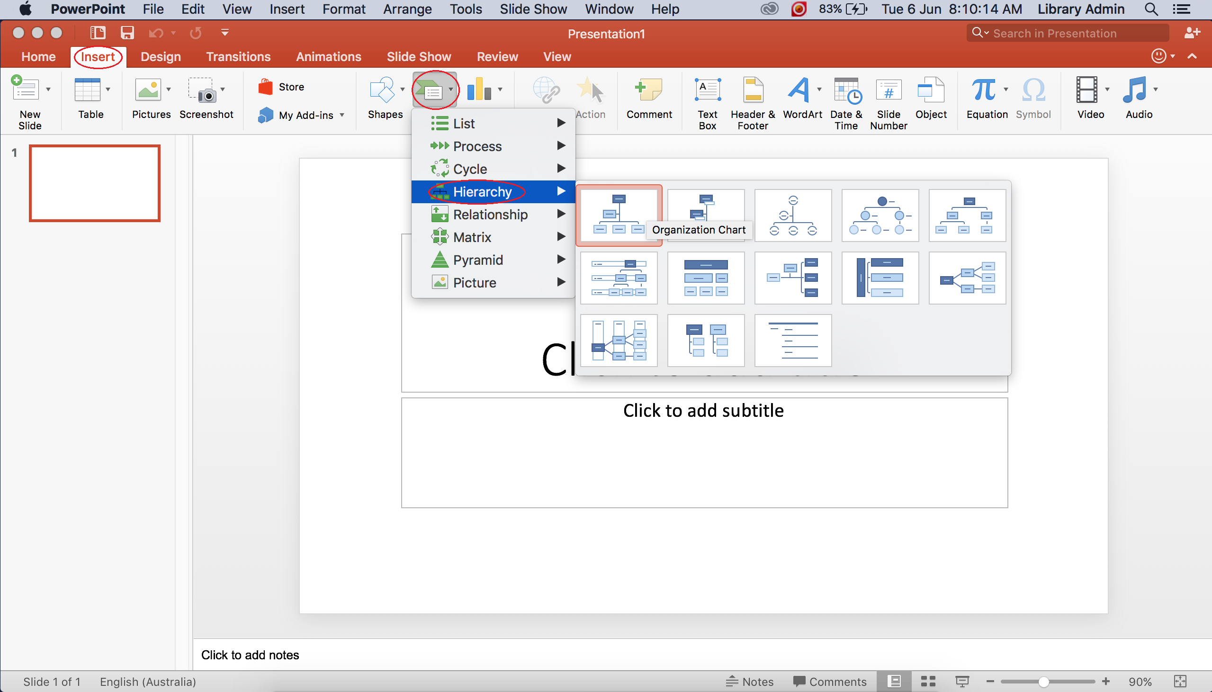Click the Shapes icon
The height and width of the screenshot is (692, 1212).
click(383, 90)
